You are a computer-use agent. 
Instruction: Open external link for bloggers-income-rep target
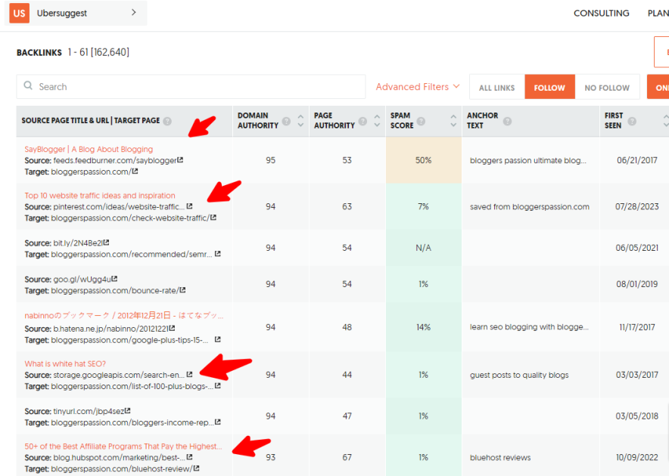point(218,422)
